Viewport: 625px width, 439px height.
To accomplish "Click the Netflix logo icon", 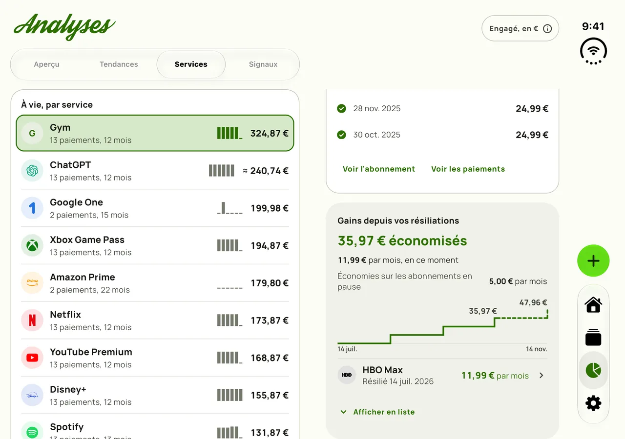I will (x=32, y=320).
